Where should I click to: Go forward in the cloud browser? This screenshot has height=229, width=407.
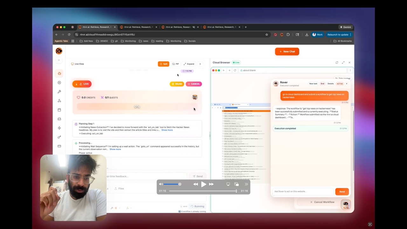pyautogui.click(x=229, y=70)
